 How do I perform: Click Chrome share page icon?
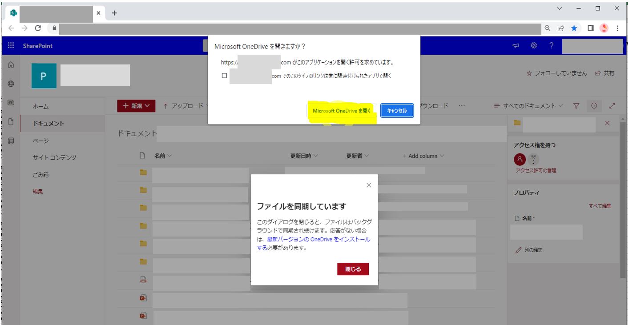(561, 28)
